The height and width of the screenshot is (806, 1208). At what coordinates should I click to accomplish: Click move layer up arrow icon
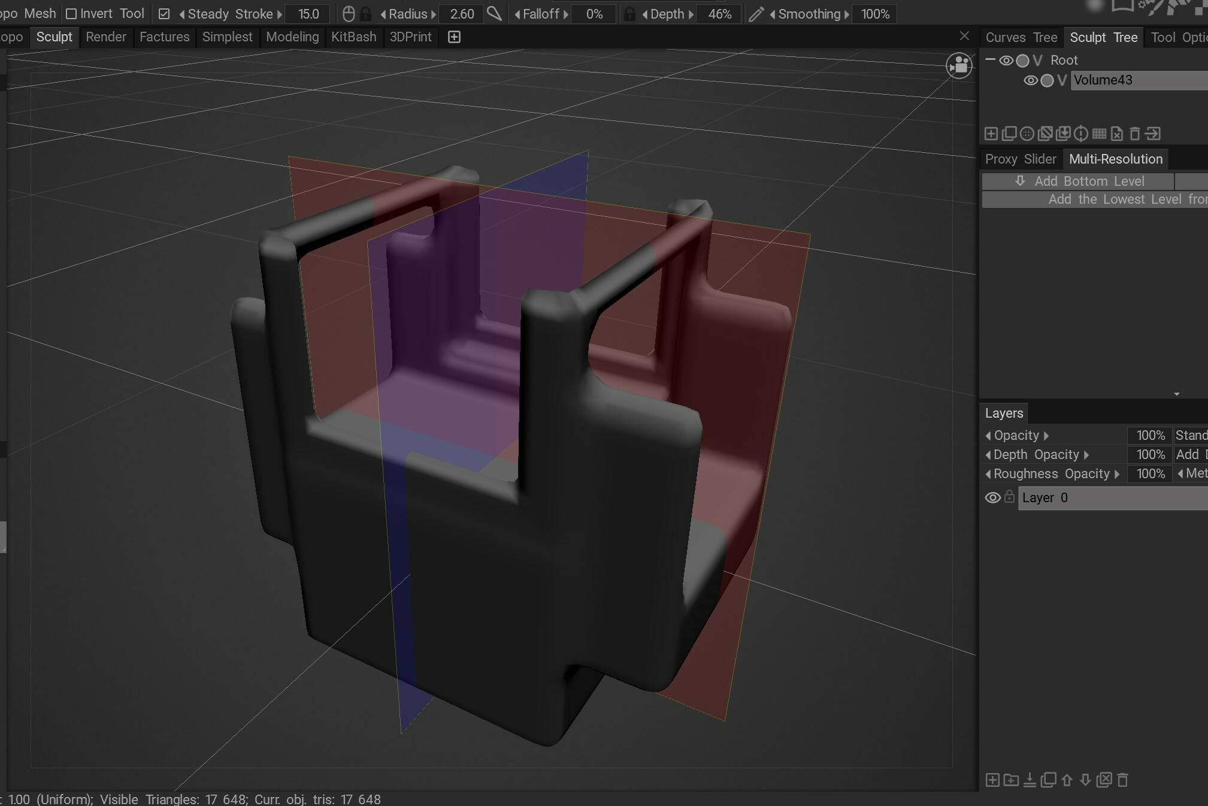1067,780
